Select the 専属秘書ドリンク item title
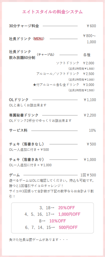Screen dimensions: 105x257 pyautogui.click(x=24, y=115)
